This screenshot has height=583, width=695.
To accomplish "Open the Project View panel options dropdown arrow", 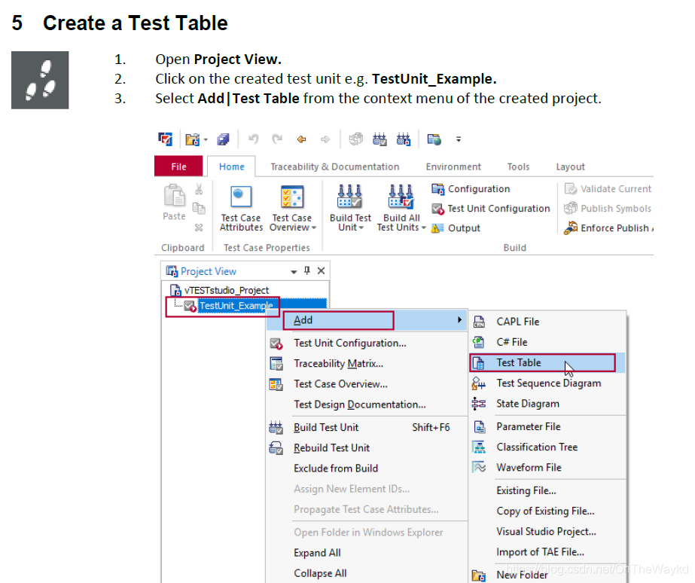I will (294, 272).
